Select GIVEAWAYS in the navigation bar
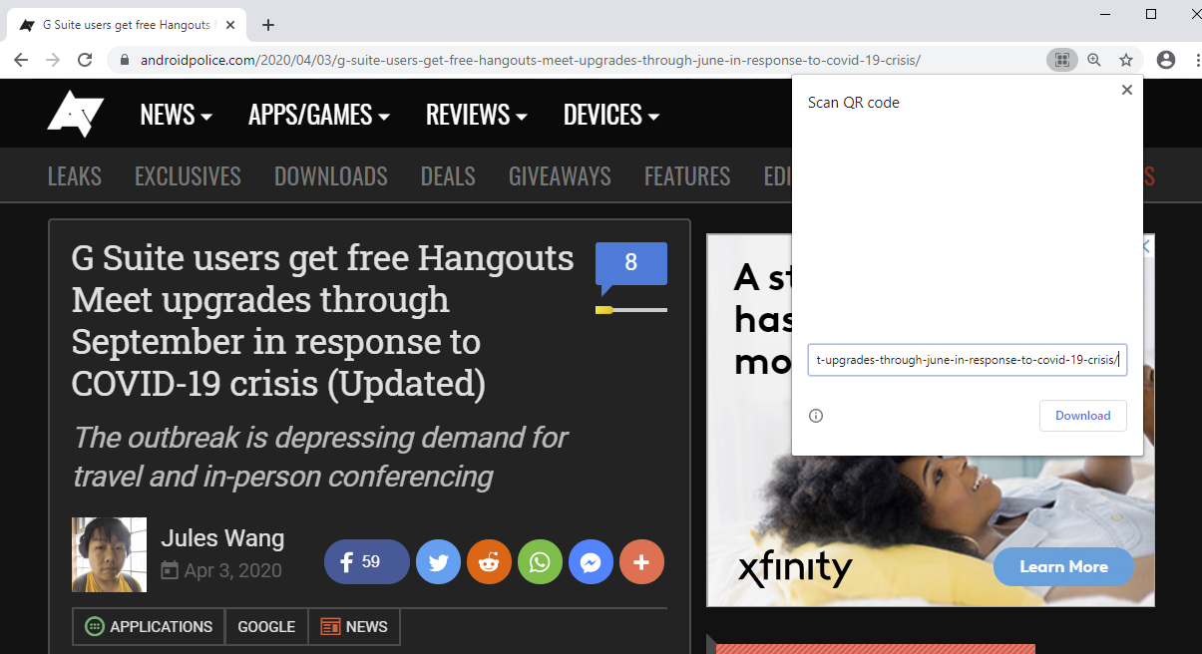The image size is (1202, 654). 560,175
